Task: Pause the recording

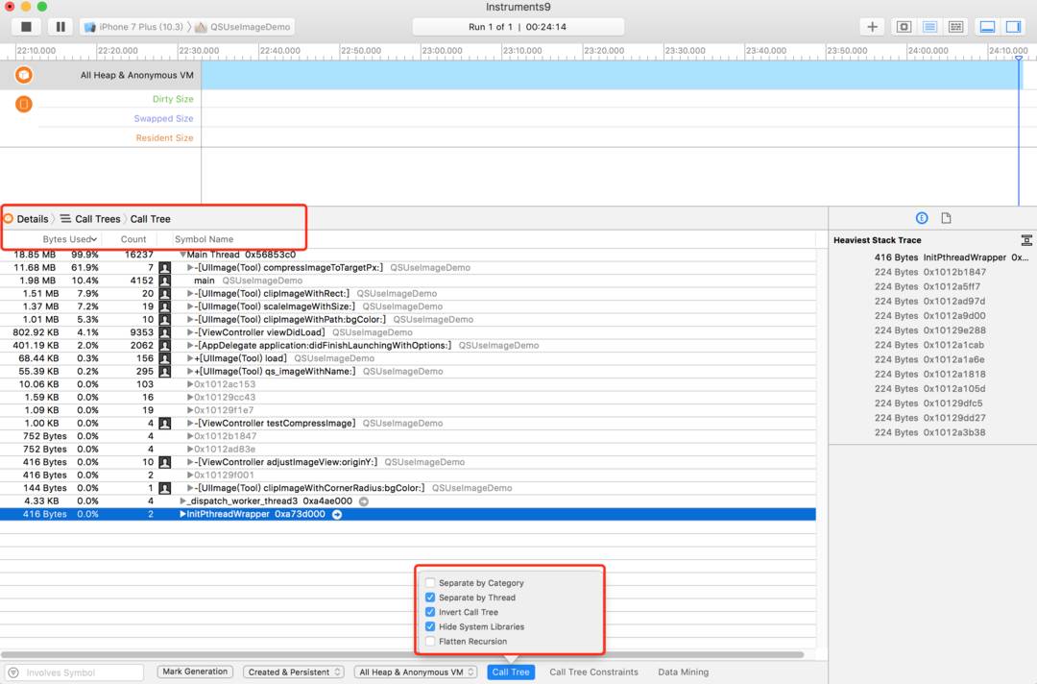Action: (60, 27)
